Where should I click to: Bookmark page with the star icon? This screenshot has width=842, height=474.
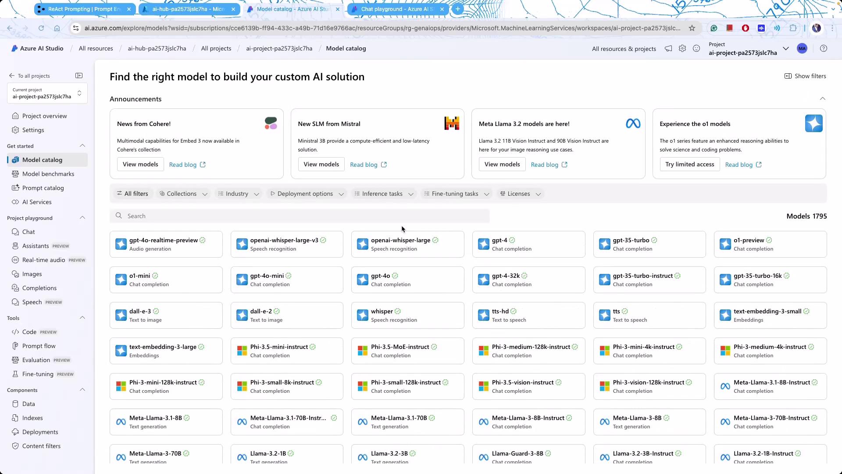pos(692,28)
